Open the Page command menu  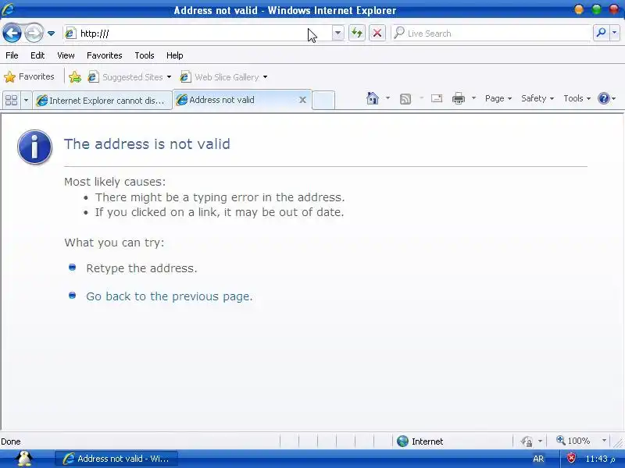pos(498,98)
